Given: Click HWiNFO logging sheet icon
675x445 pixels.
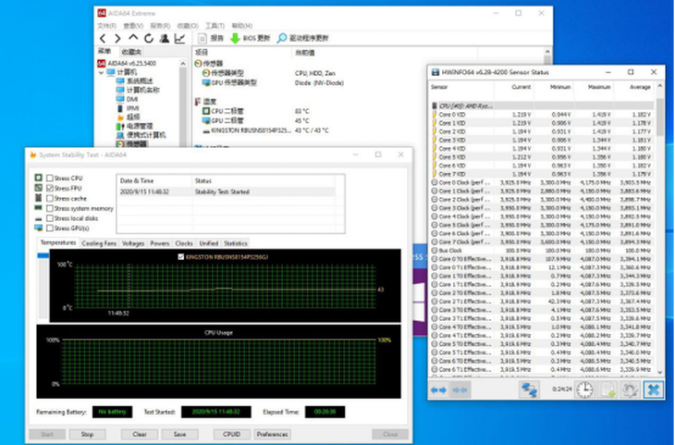Looking at the screenshot, I should point(607,389).
